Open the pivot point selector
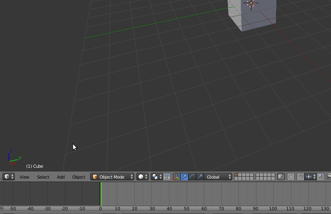Screen dimensions: 331x214 tap(157, 177)
